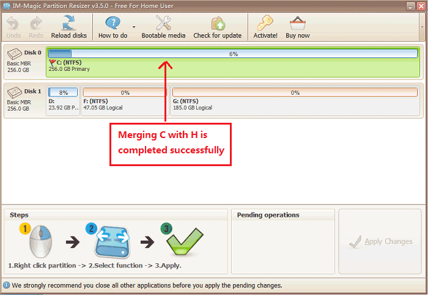Click the G: partition 0% usage bar

click(x=295, y=92)
